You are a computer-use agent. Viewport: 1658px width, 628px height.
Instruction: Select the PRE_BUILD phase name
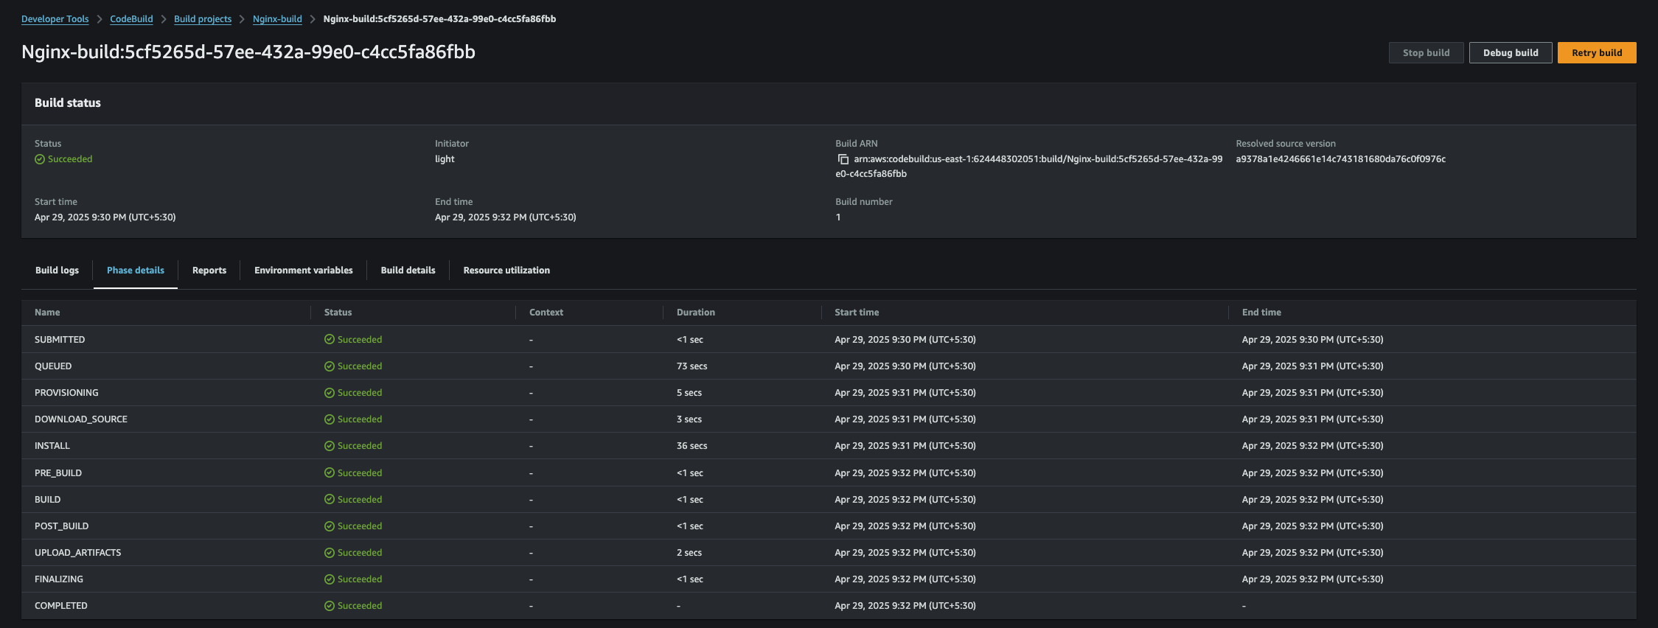[x=58, y=473]
